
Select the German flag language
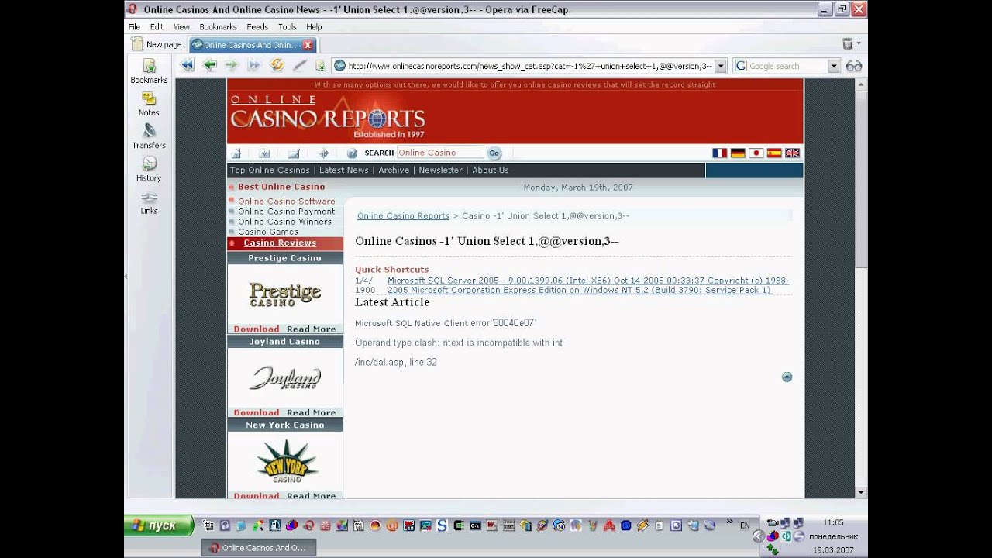[738, 153]
